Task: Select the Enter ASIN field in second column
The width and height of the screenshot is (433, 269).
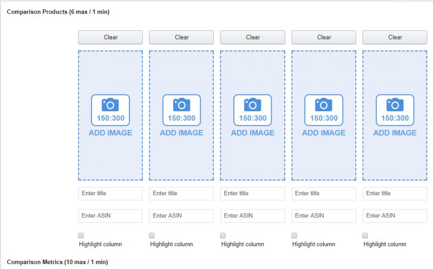Action: coord(181,216)
